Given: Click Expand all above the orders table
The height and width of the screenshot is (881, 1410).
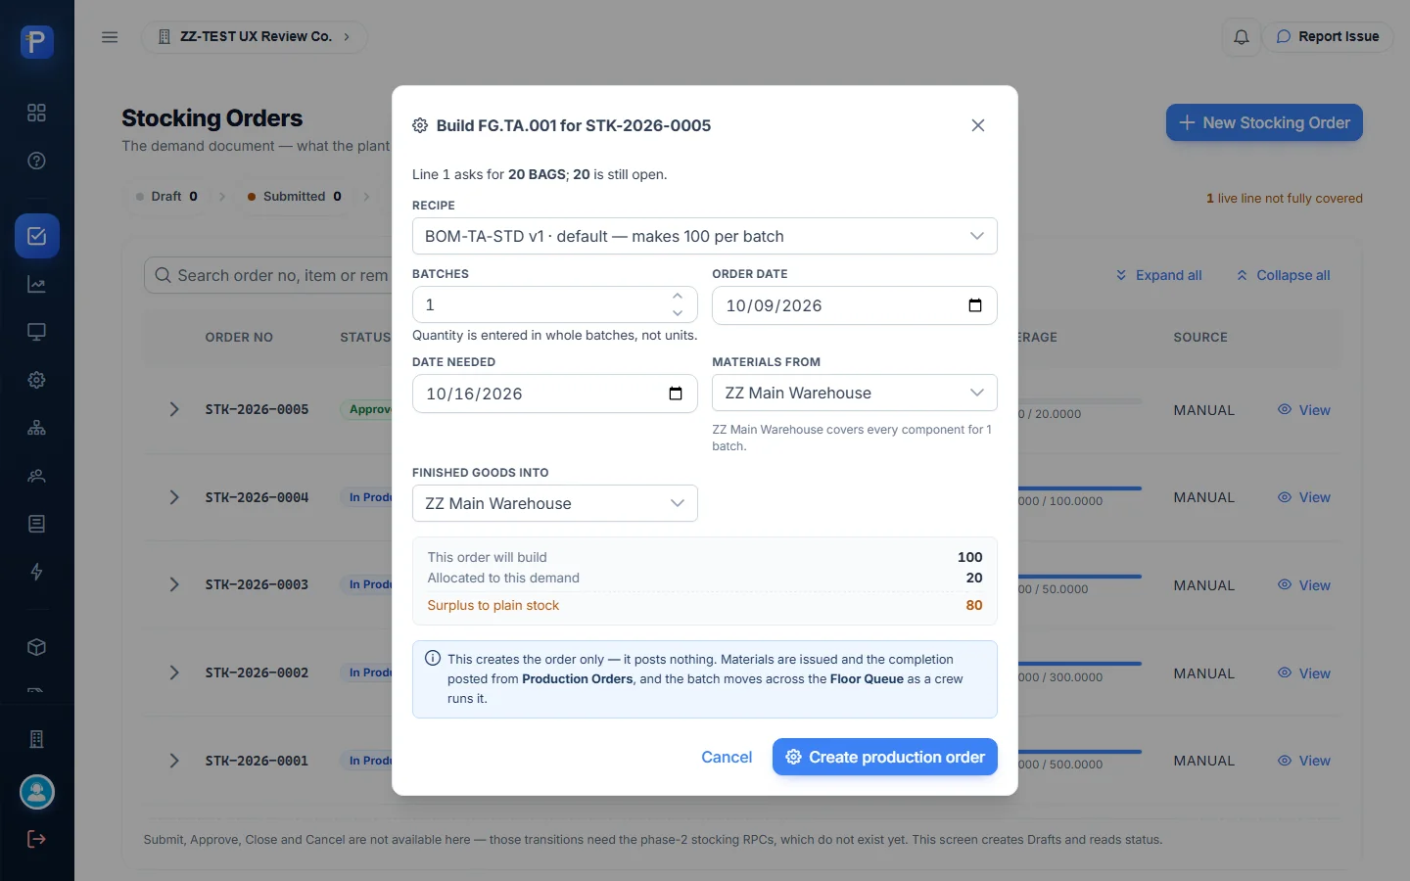Looking at the screenshot, I should pos(1158,275).
